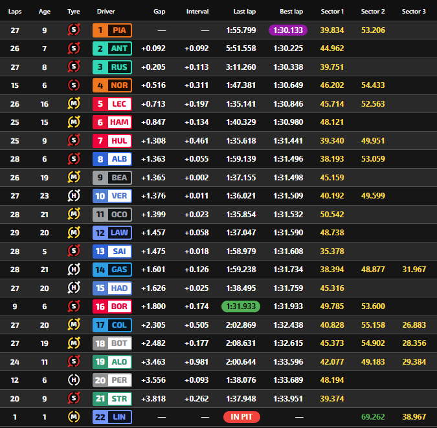
Task: Click the Sector 1 column header
Action: click(x=332, y=12)
